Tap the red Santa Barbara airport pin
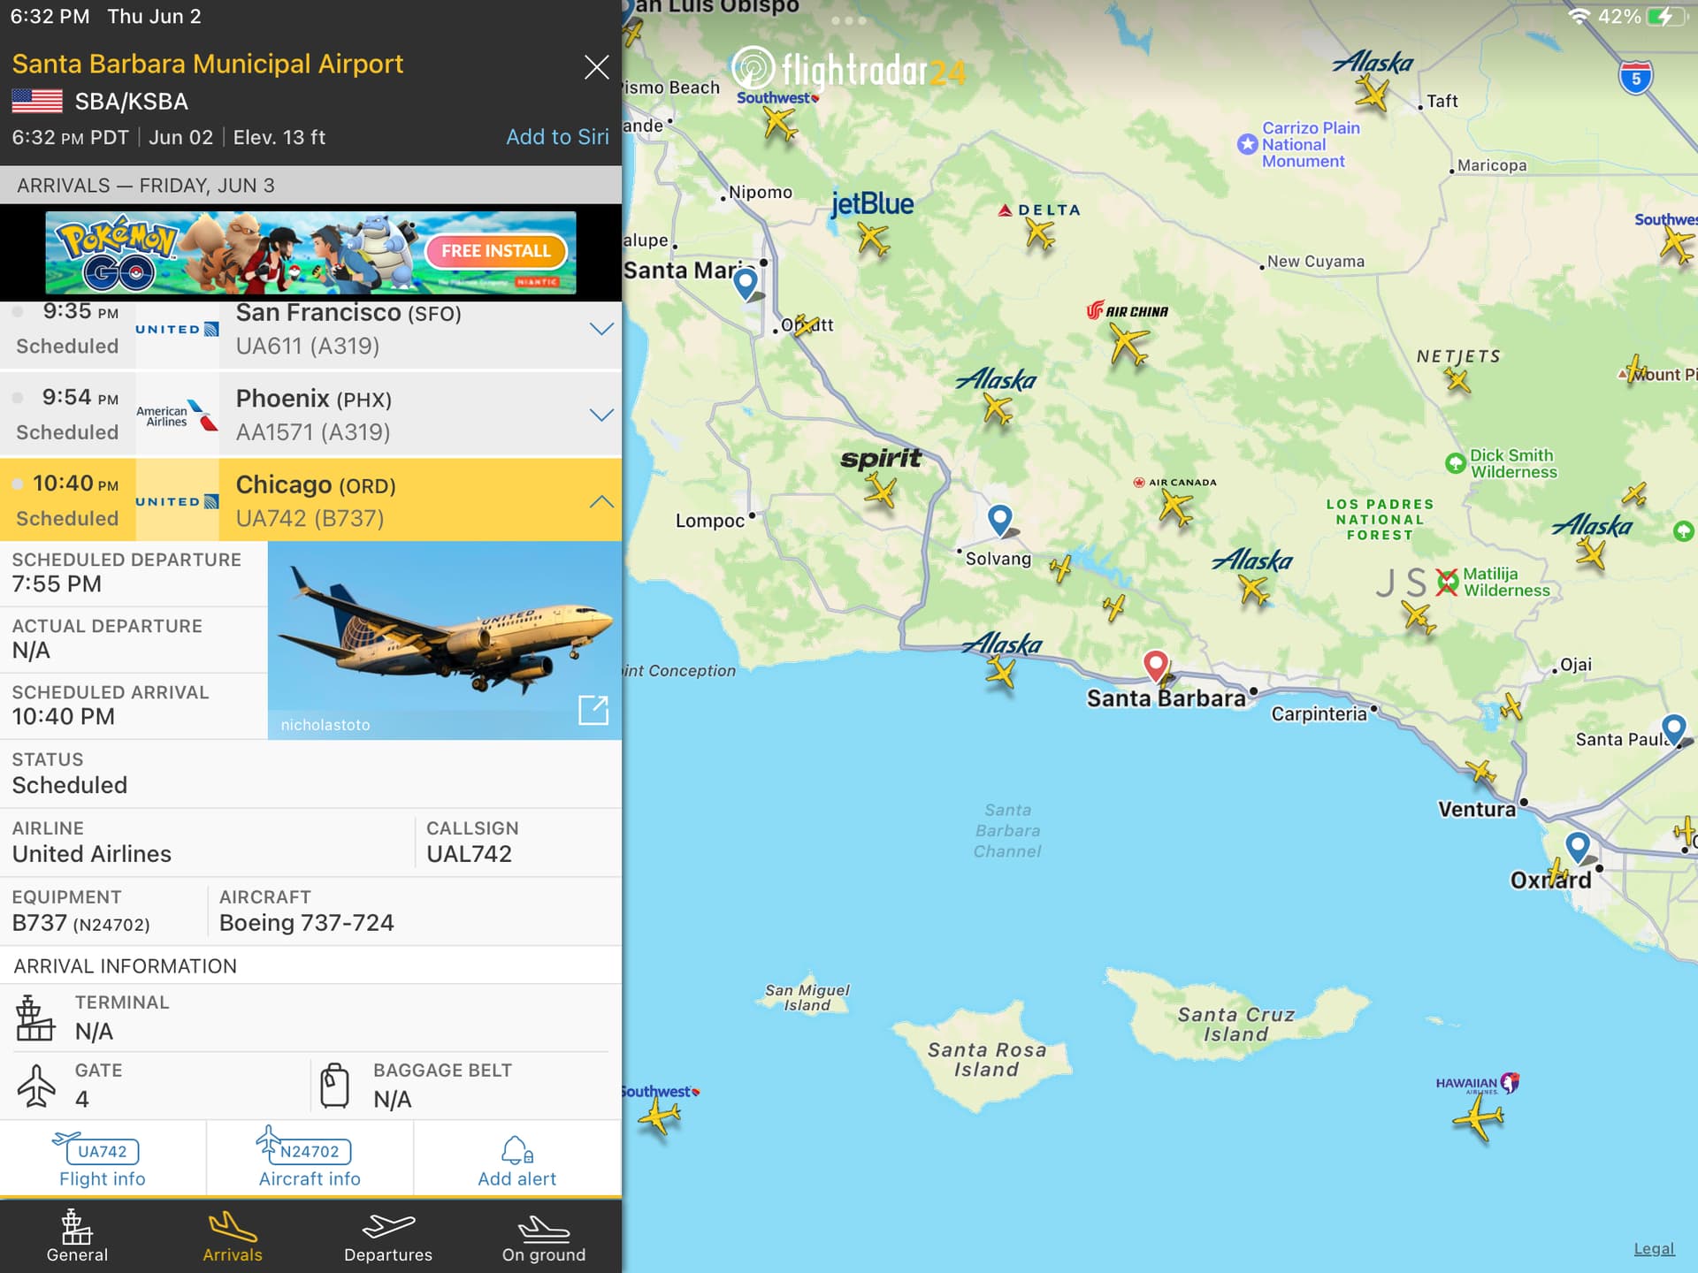1698x1273 pixels. (1155, 665)
